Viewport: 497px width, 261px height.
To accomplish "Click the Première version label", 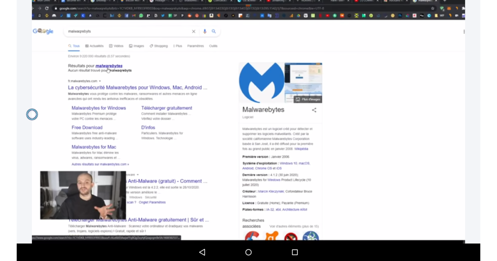I will [255, 157].
